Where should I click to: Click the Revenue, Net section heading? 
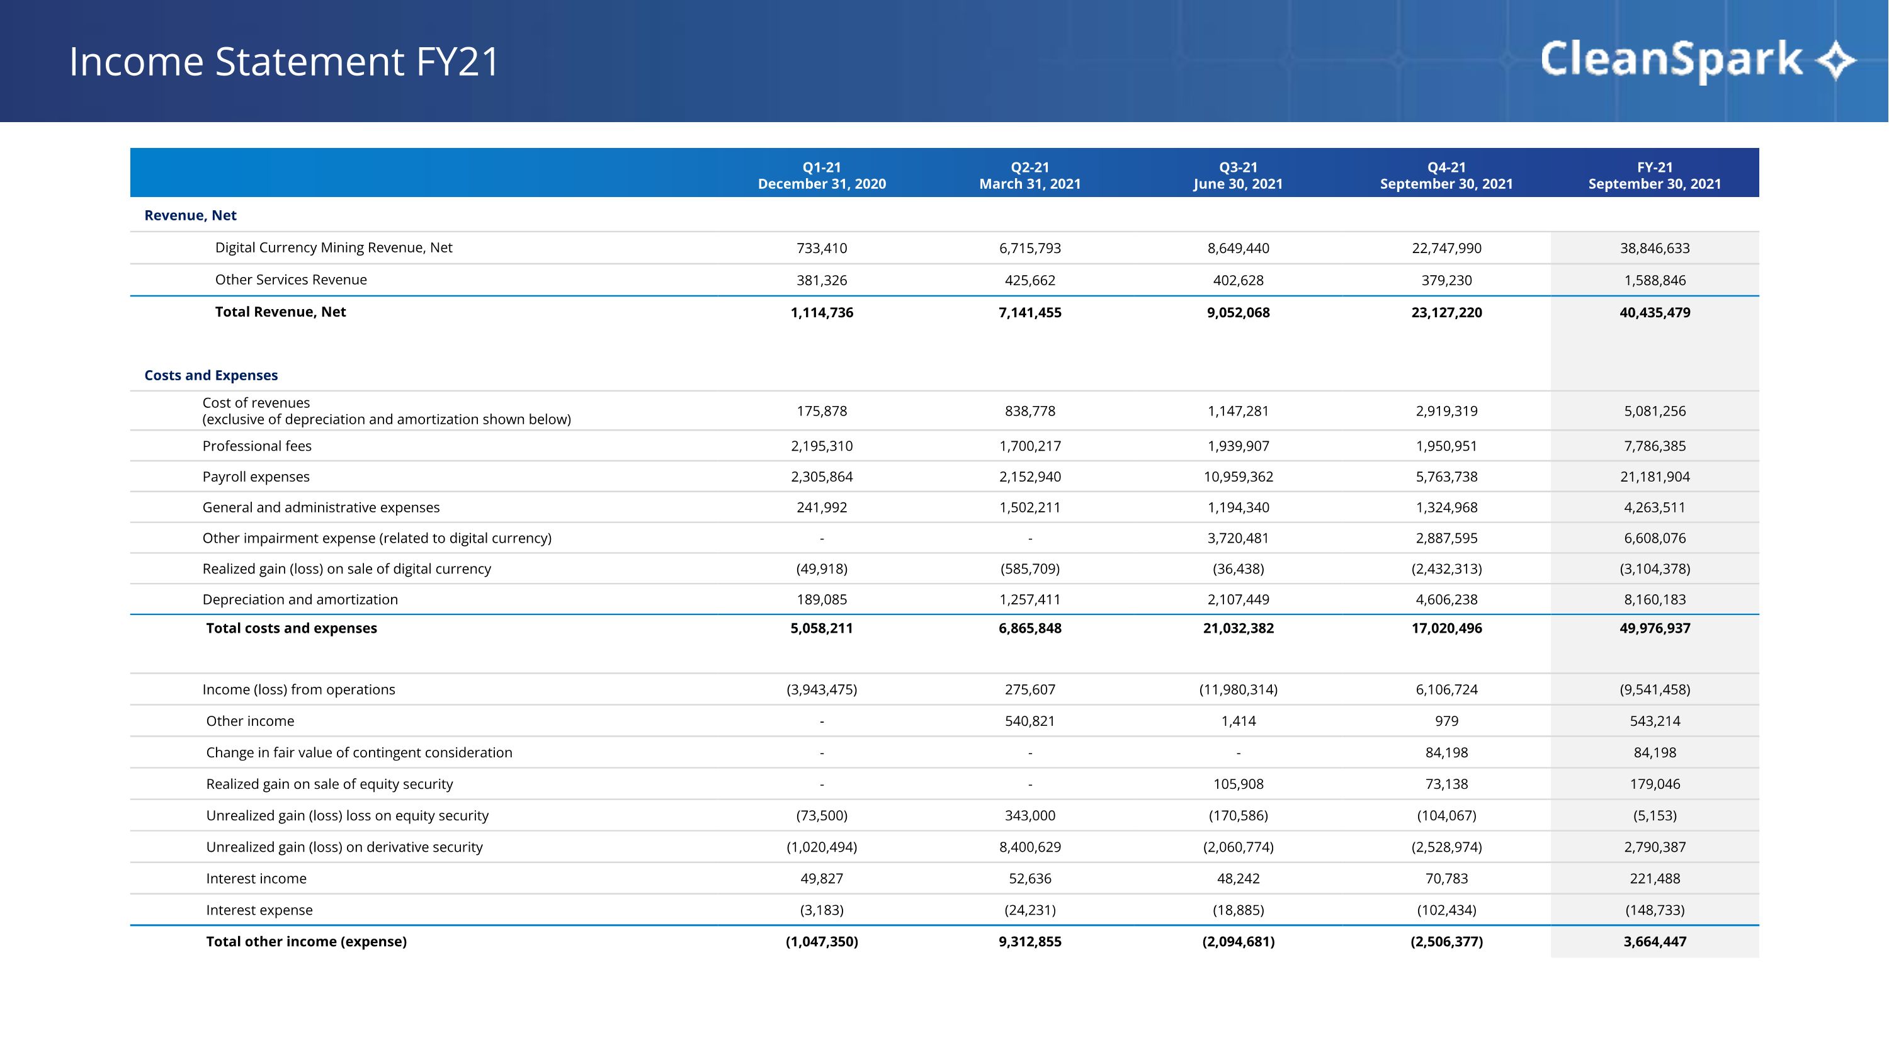point(190,215)
